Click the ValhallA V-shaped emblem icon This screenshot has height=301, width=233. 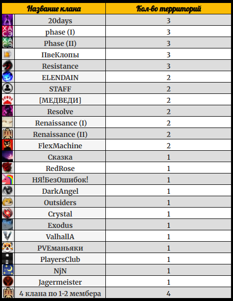click(7, 236)
